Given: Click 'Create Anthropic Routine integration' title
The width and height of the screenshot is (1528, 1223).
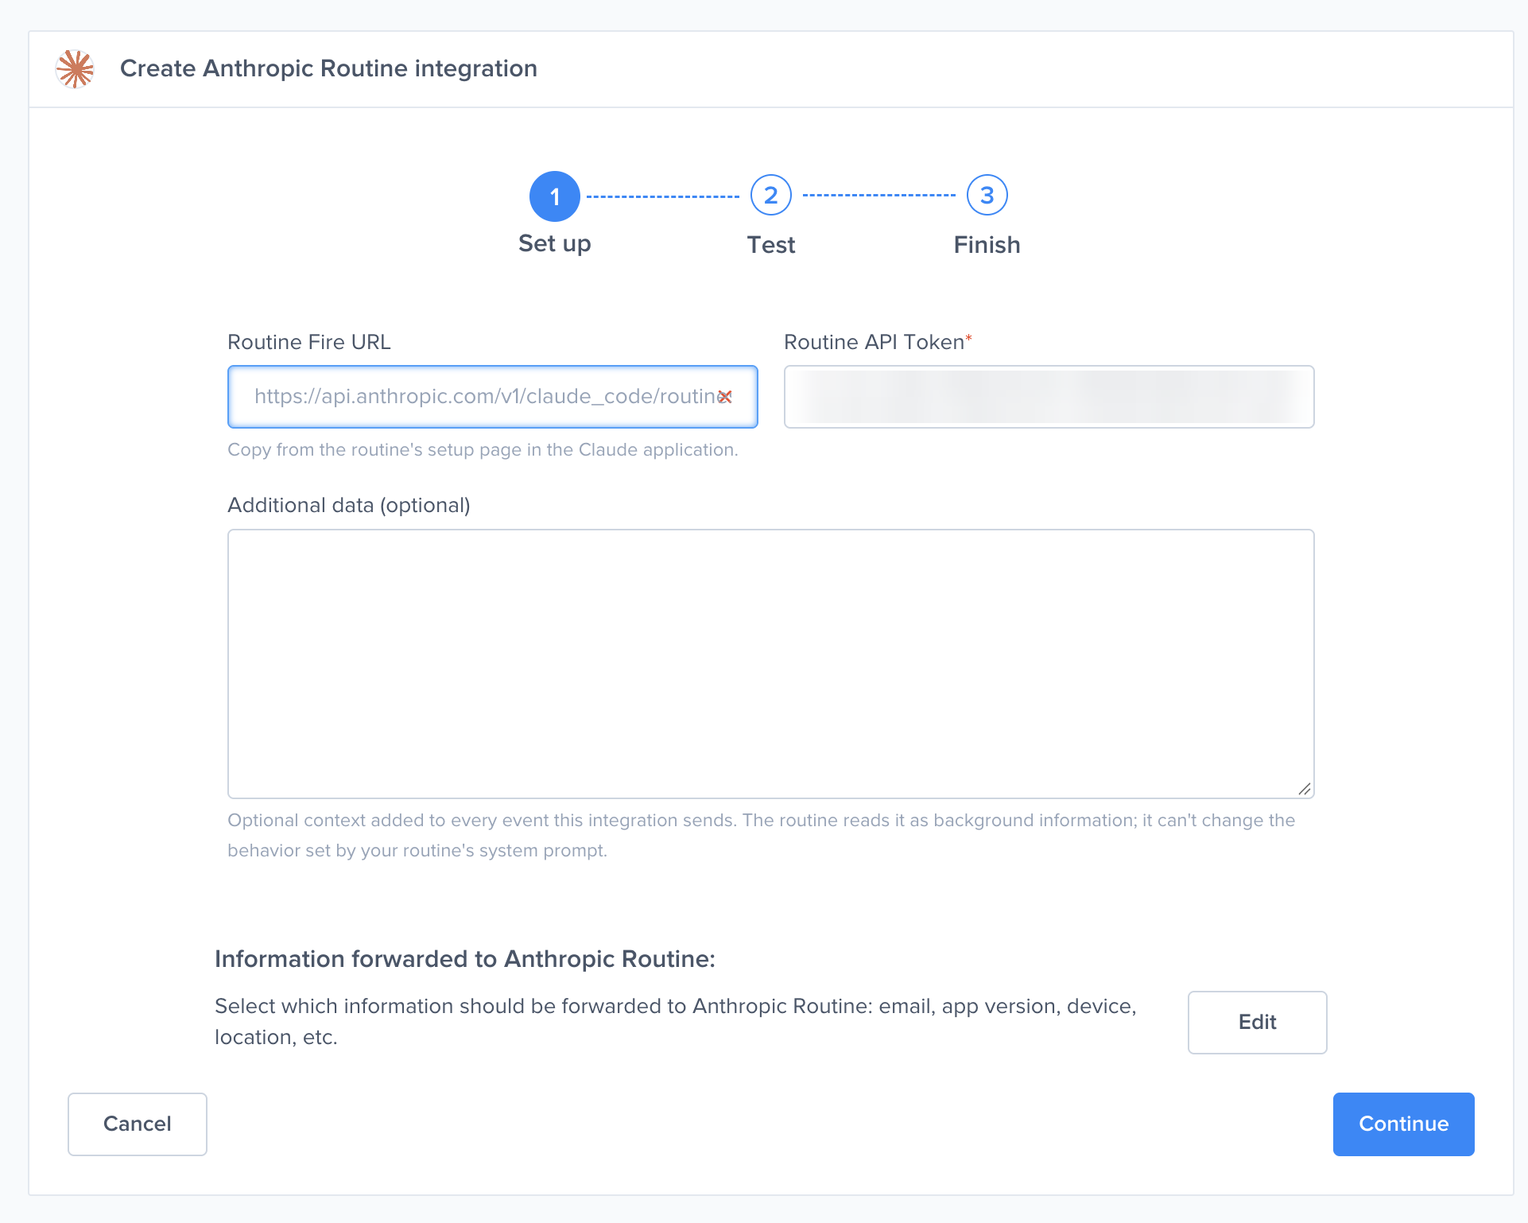Looking at the screenshot, I should pos(328,68).
